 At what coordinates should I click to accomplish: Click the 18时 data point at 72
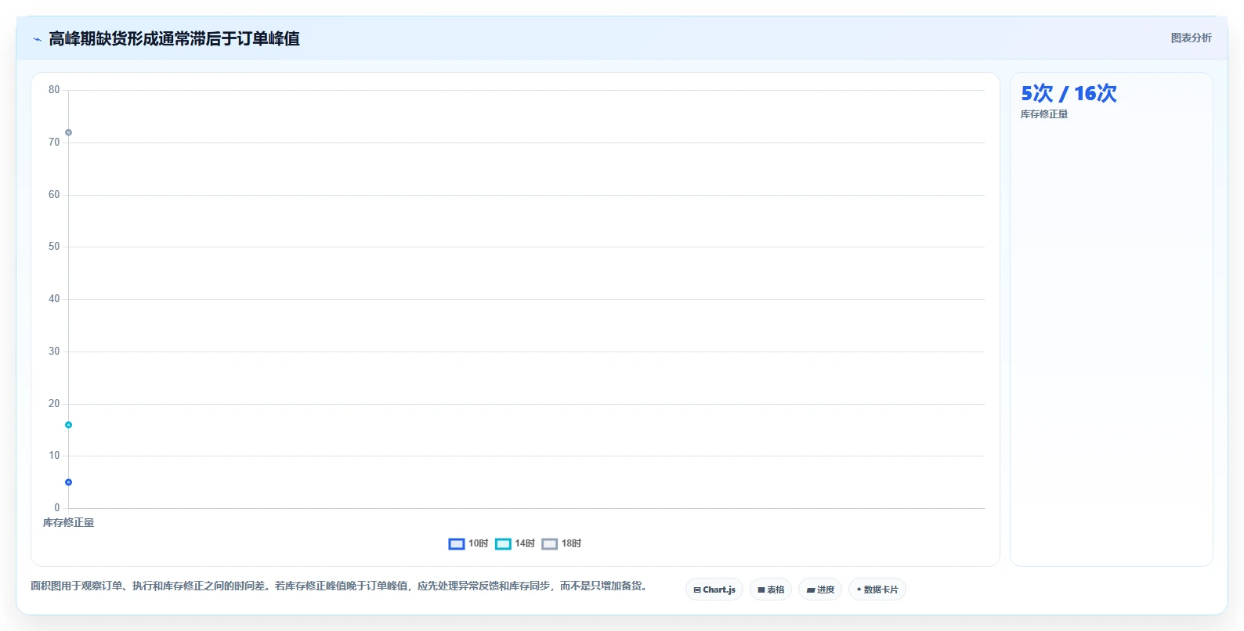coord(68,132)
